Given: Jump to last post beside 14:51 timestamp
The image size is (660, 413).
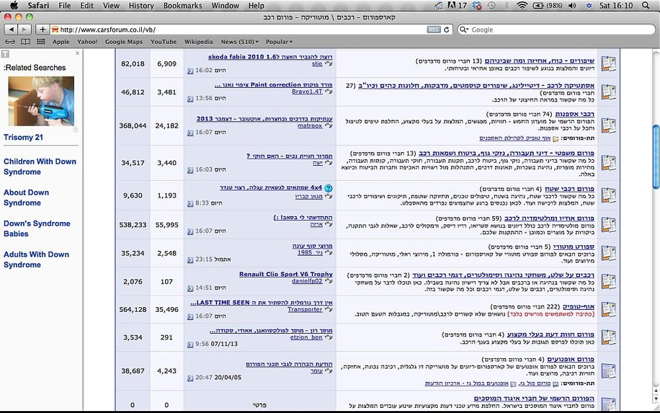Looking at the screenshot, I should [190, 288].
